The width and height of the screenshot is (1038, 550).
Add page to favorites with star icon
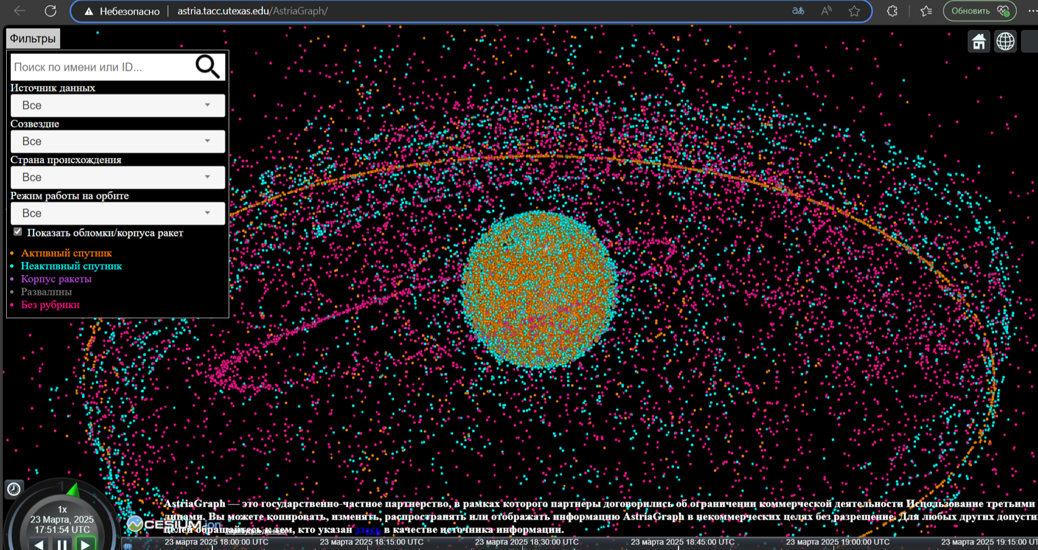pos(854,11)
